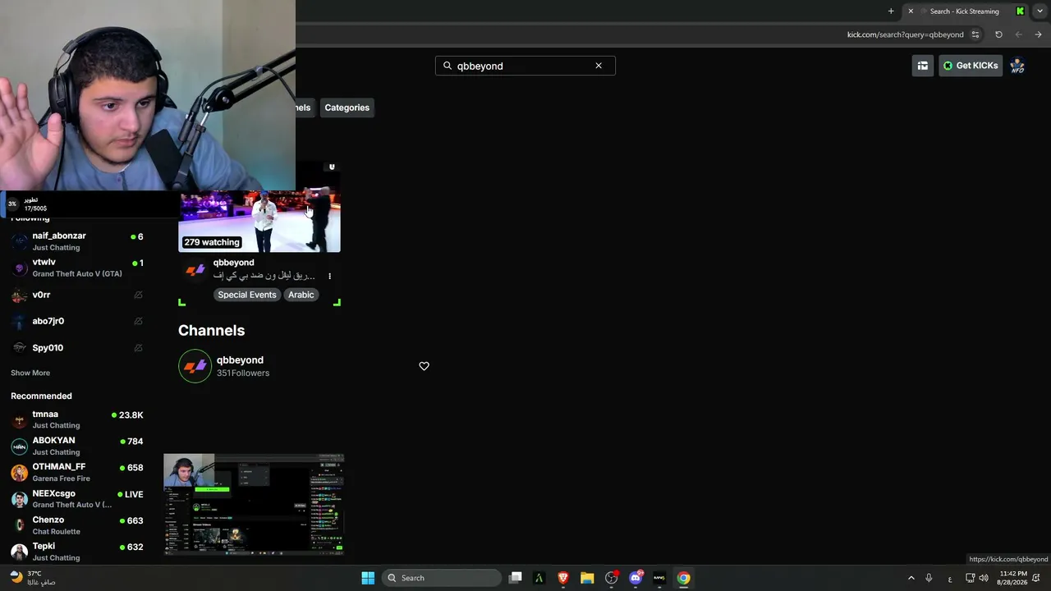Open naif_abonzar channel in Following
The width and height of the screenshot is (1051, 591).
(x=77, y=241)
